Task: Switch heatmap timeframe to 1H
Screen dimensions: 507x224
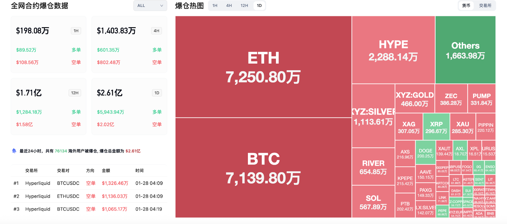Action: coord(215,5)
